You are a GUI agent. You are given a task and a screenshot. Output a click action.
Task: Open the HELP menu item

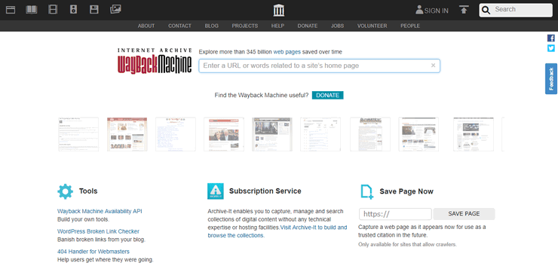(x=278, y=26)
